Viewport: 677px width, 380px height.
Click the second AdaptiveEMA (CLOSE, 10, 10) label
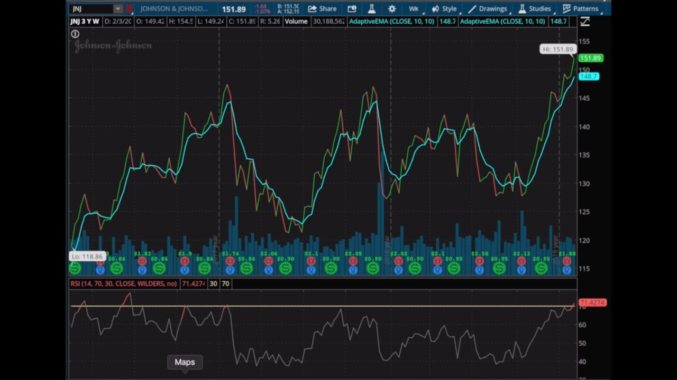[x=503, y=22]
